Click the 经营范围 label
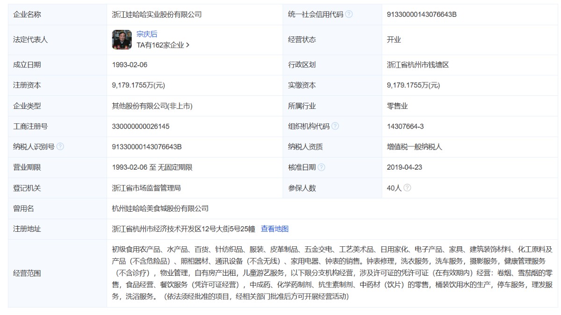The width and height of the screenshot is (561, 315). click(27, 273)
